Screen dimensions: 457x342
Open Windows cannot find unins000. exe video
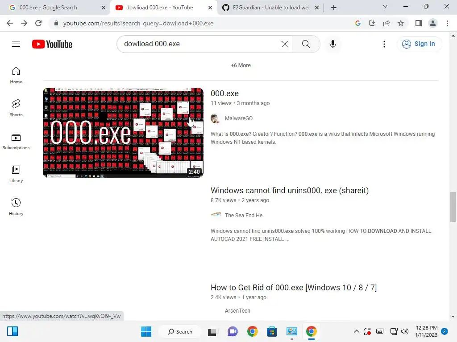(289, 191)
